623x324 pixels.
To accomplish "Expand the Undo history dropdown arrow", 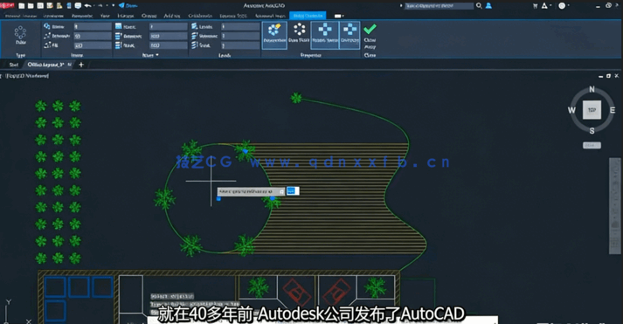I will coord(93,5).
